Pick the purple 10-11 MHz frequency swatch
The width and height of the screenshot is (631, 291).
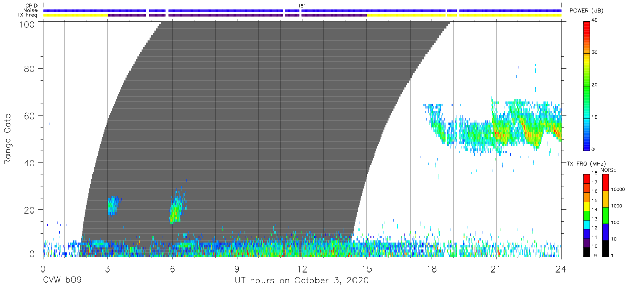point(586,242)
